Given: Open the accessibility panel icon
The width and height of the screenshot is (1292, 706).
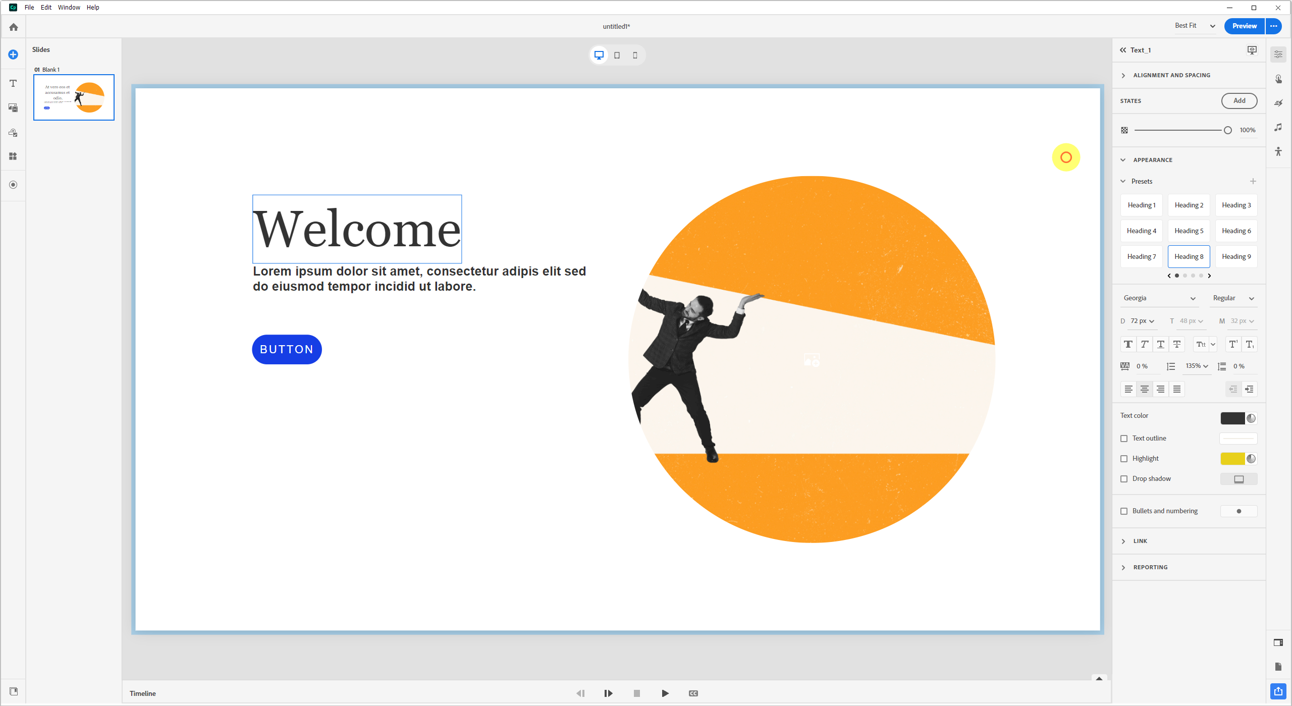Looking at the screenshot, I should pos(1278,151).
